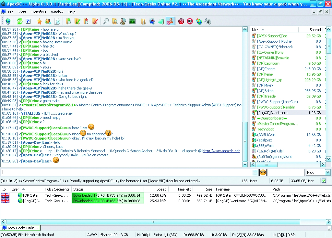Open the Network Statistics monitor icon

[132, 21]
